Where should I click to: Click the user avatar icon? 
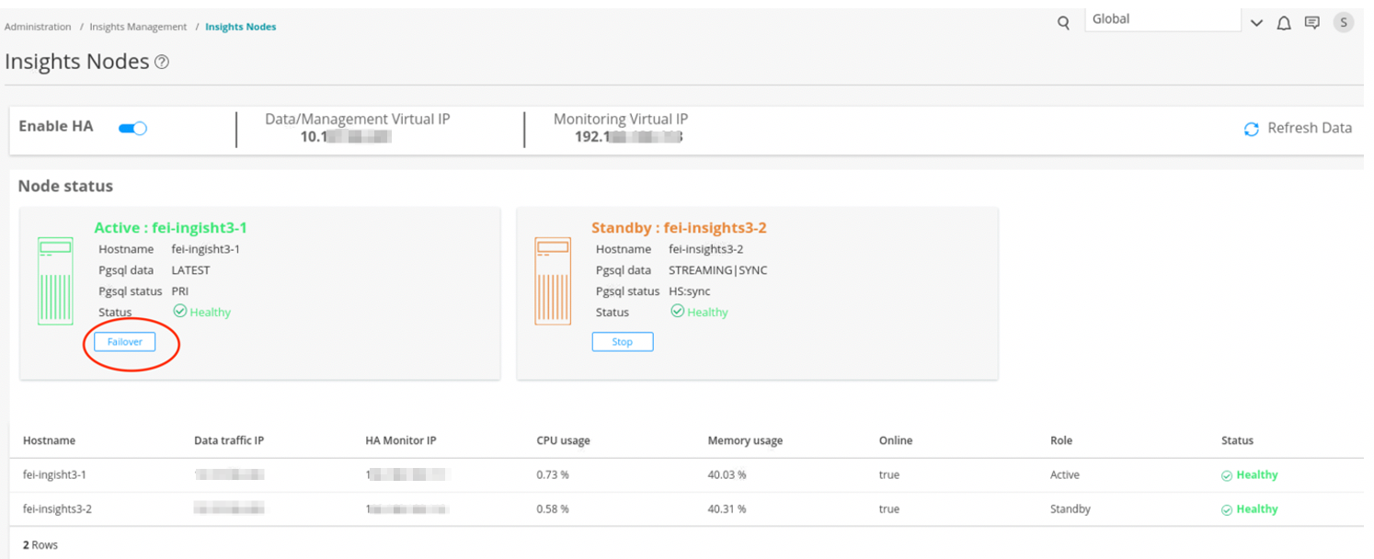coord(1344,23)
